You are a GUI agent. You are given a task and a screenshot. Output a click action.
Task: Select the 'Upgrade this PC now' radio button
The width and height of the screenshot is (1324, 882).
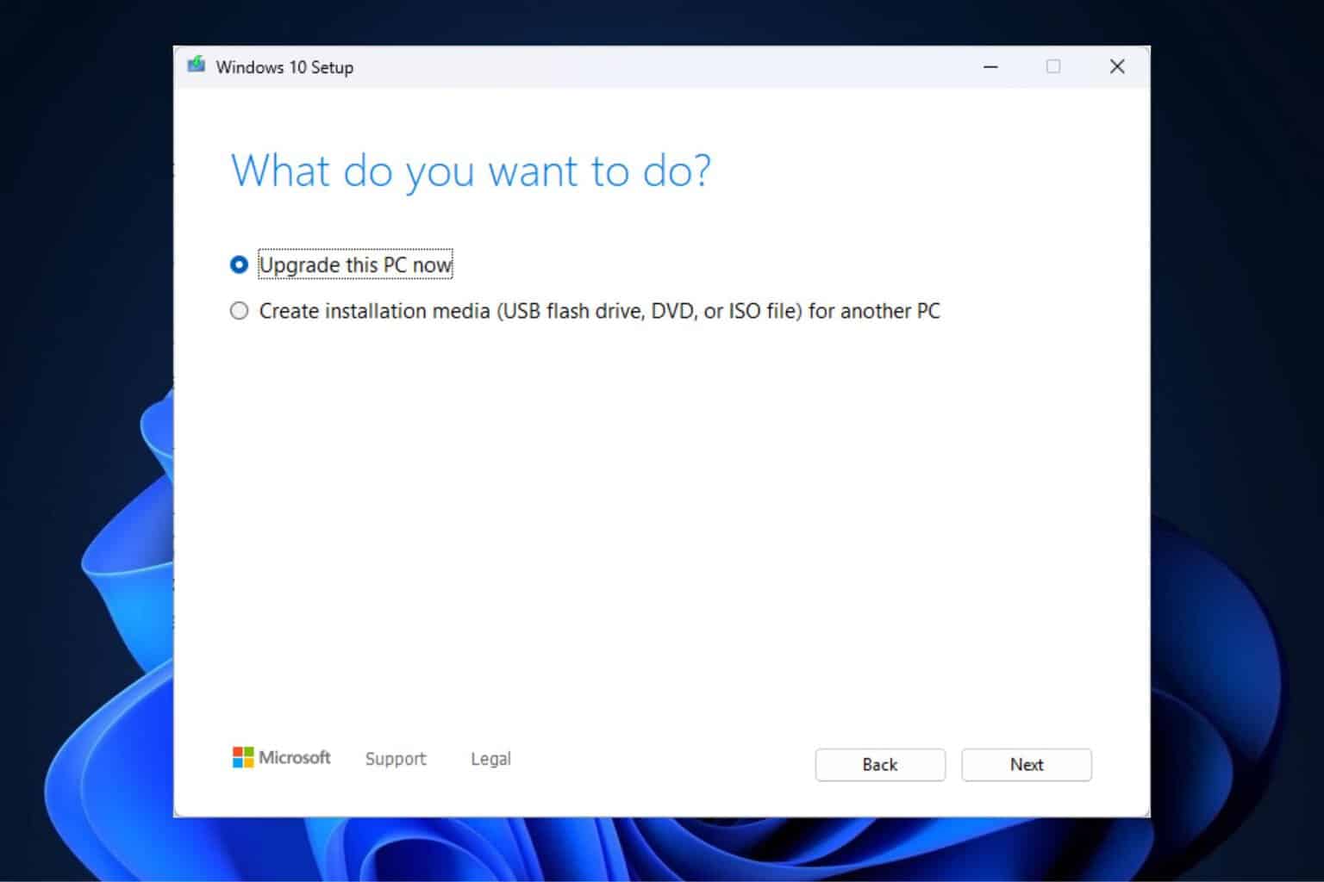pyautogui.click(x=240, y=264)
